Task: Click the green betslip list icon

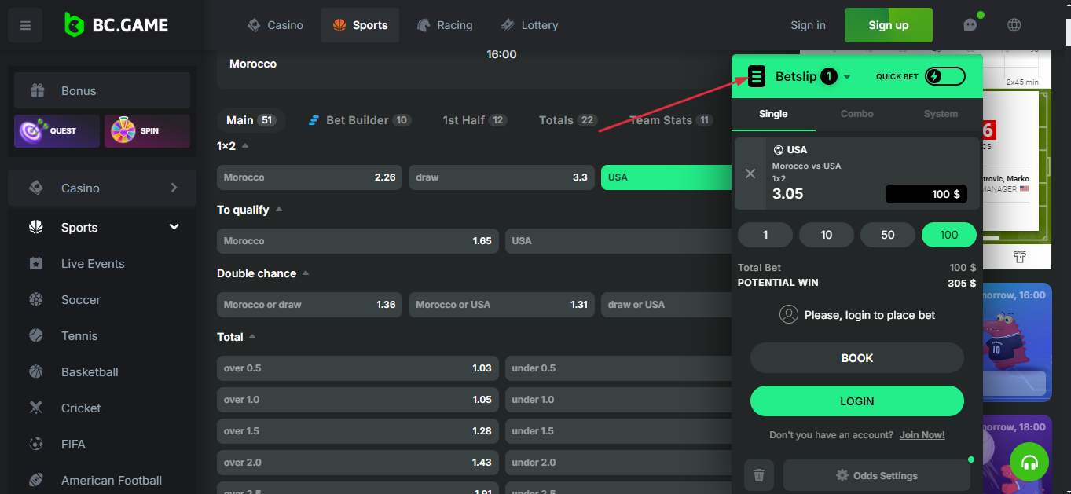Action: coord(757,76)
